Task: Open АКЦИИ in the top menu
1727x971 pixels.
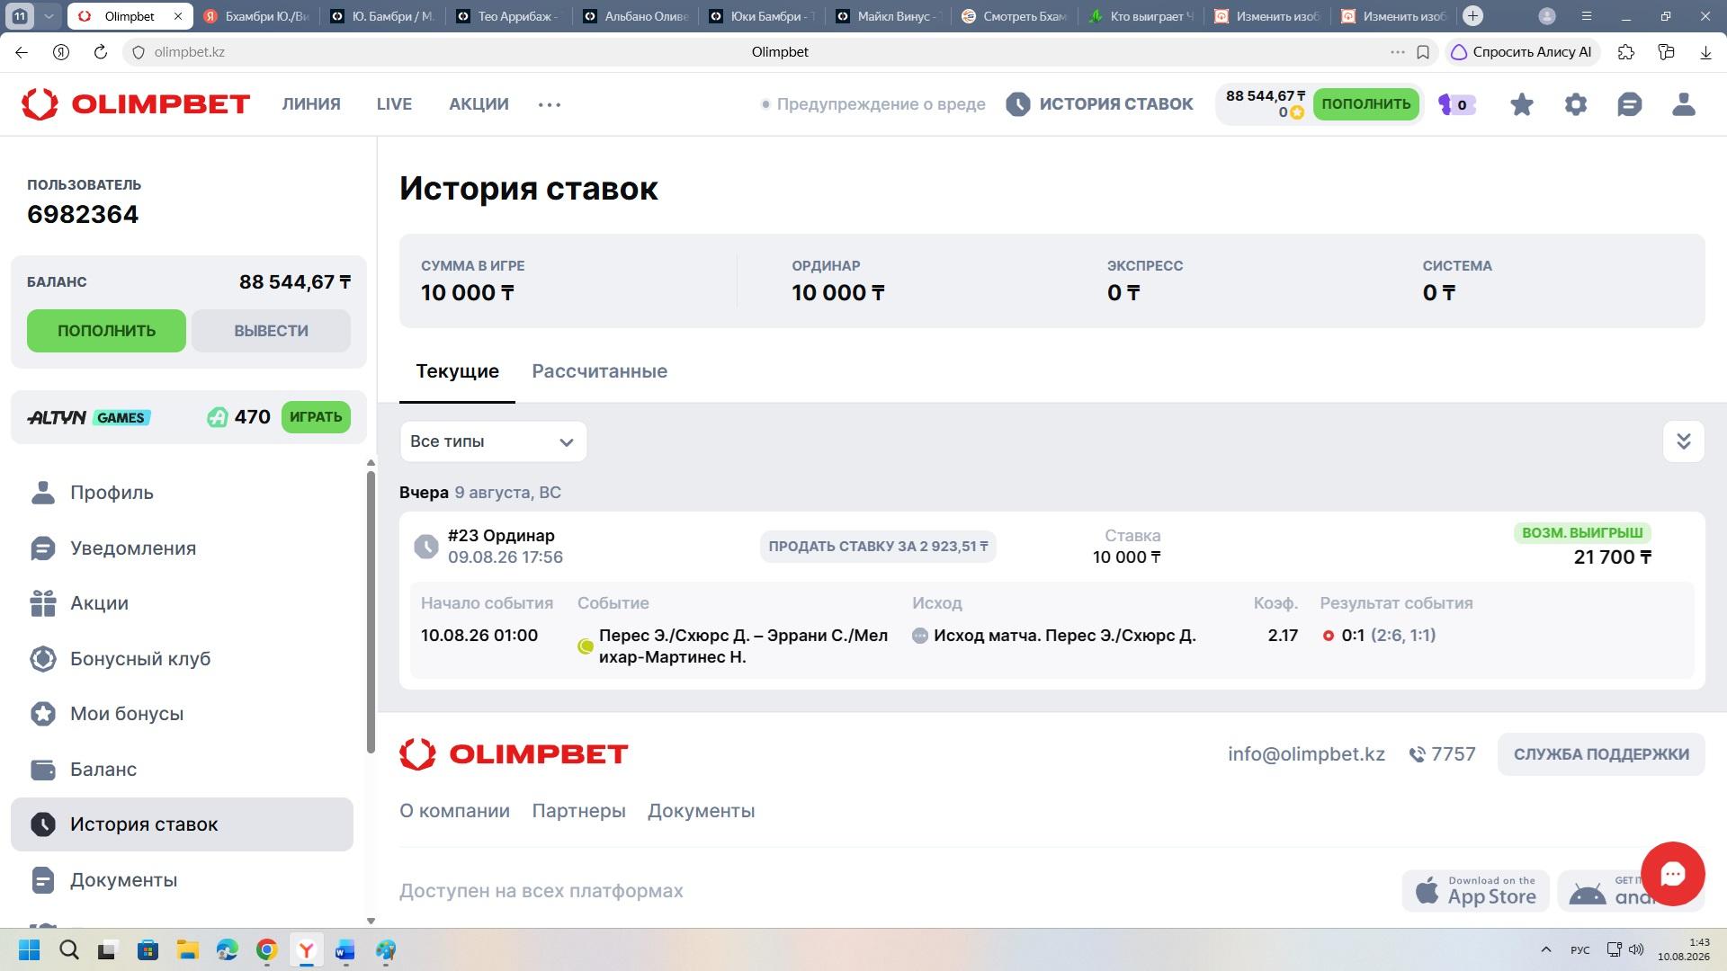Action: (479, 104)
